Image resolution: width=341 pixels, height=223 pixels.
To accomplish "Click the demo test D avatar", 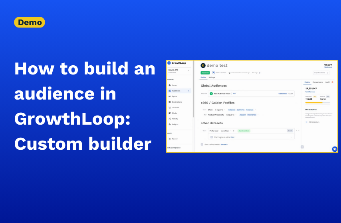I will pyautogui.click(x=203, y=66).
